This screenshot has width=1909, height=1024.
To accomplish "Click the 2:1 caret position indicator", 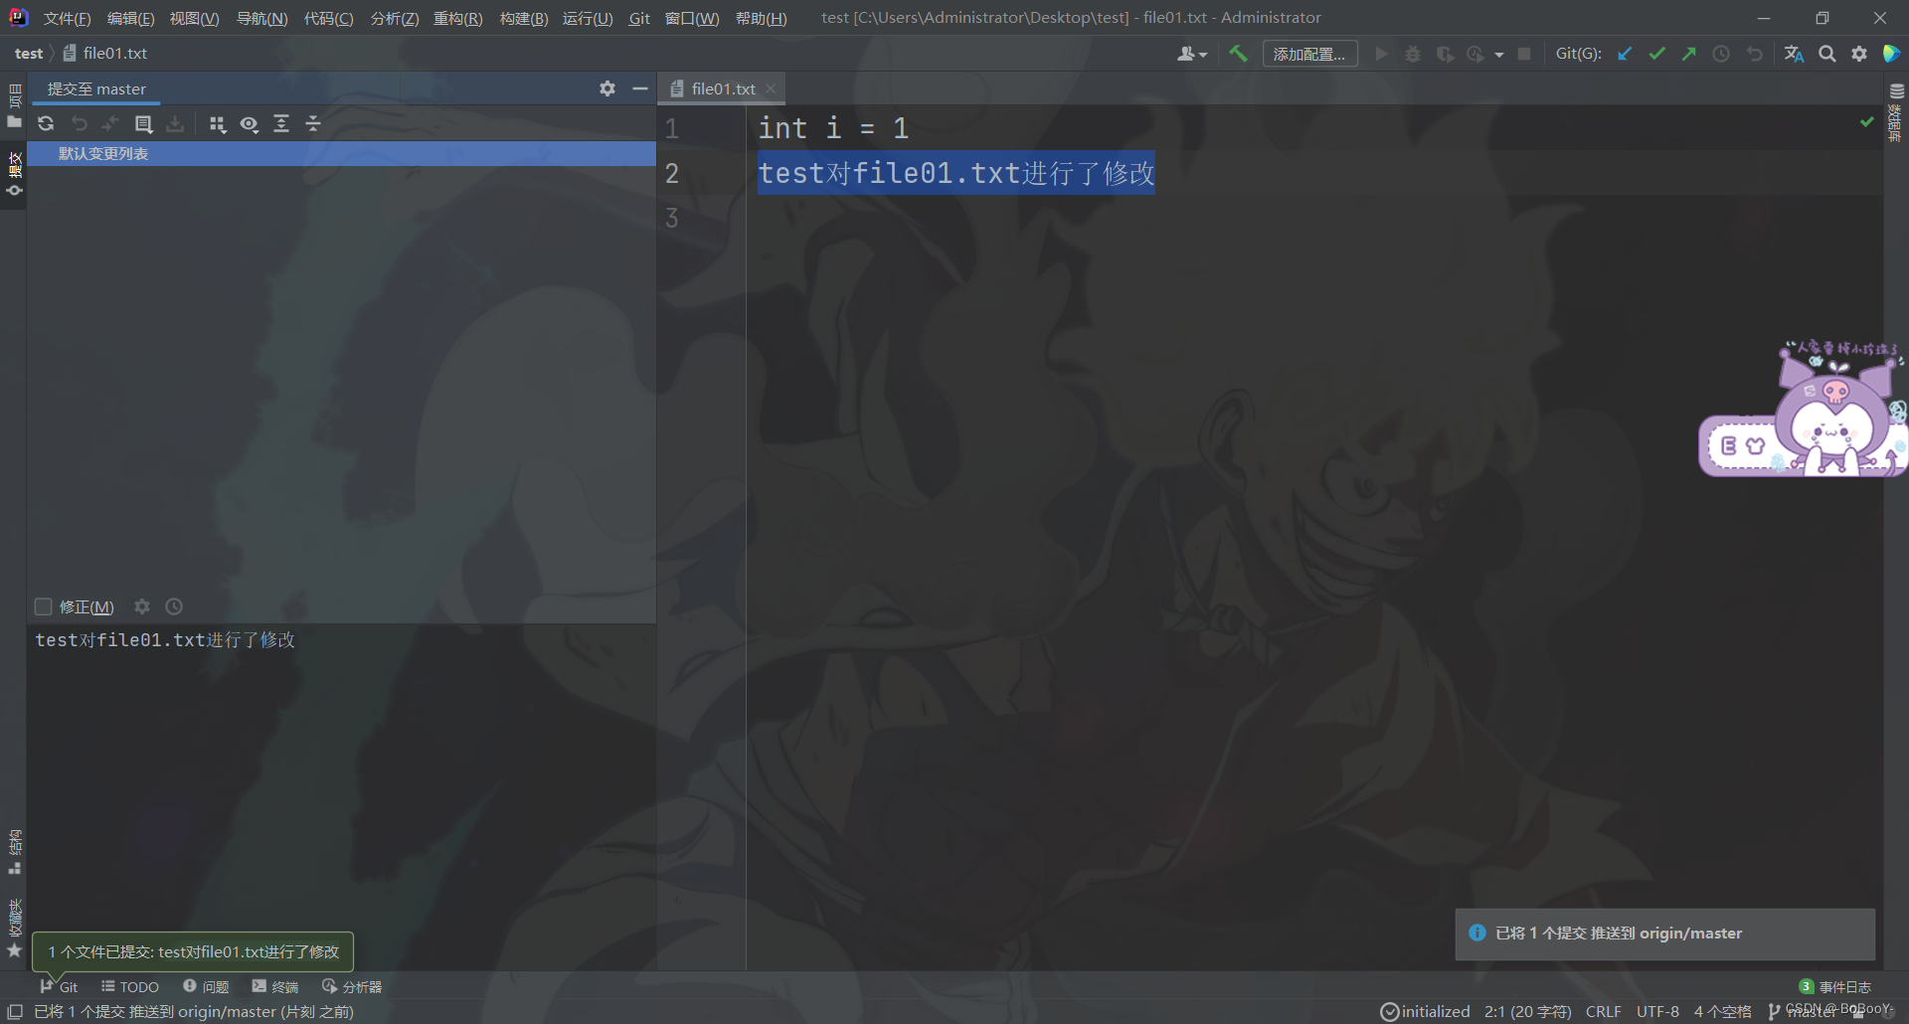I will pyautogui.click(x=1527, y=1011).
